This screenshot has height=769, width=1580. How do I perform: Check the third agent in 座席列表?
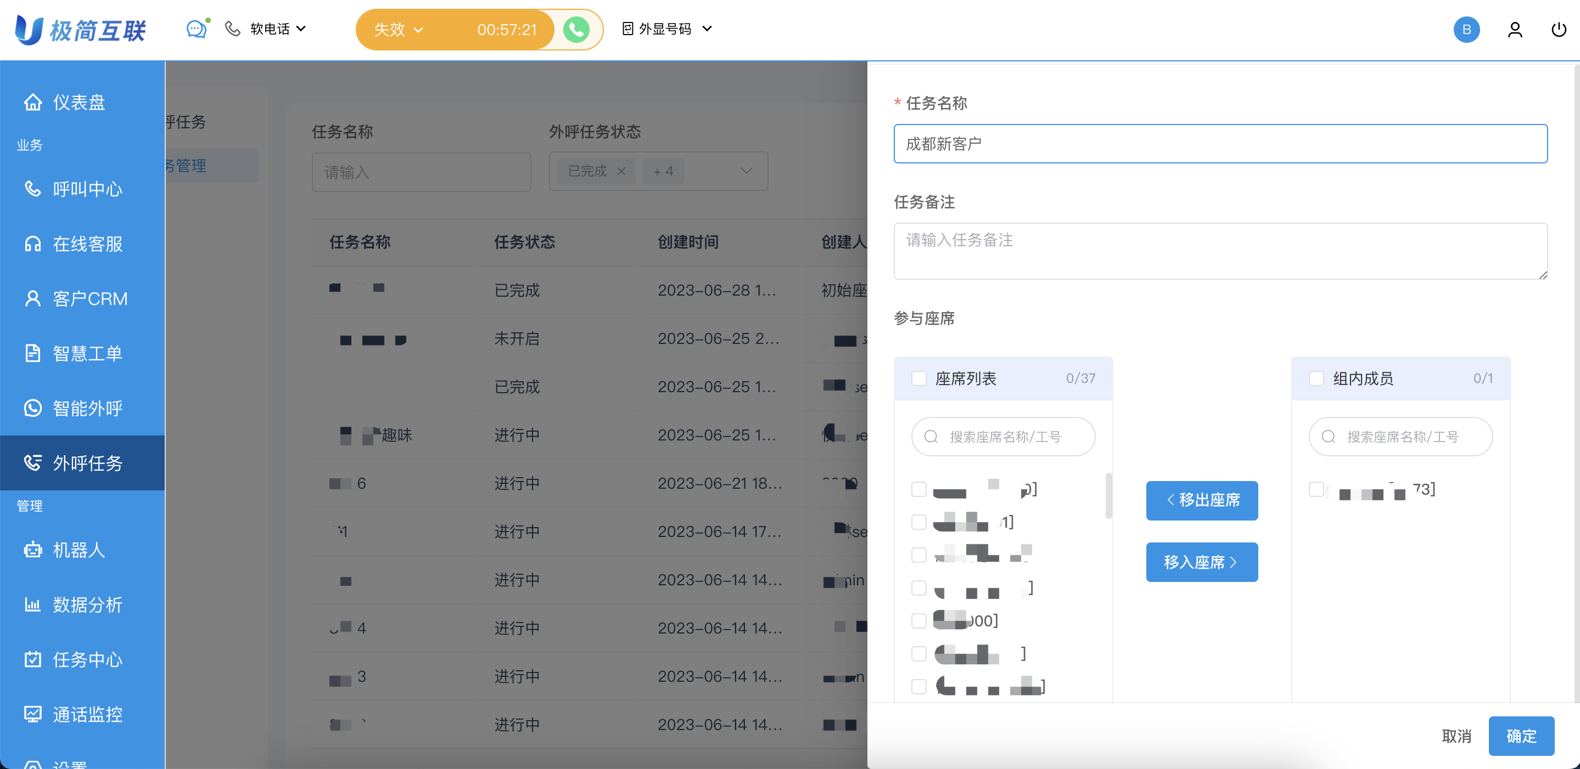(x=918, y=555)
